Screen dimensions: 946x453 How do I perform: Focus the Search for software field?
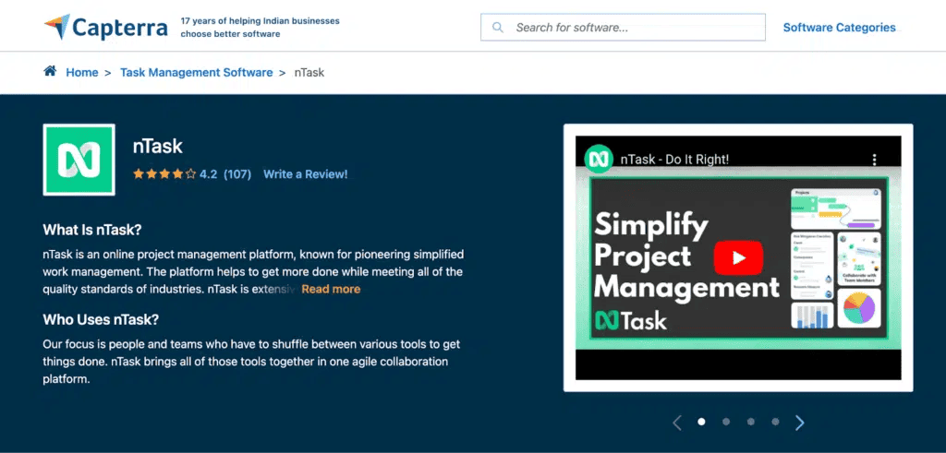(x=623, y=27)
